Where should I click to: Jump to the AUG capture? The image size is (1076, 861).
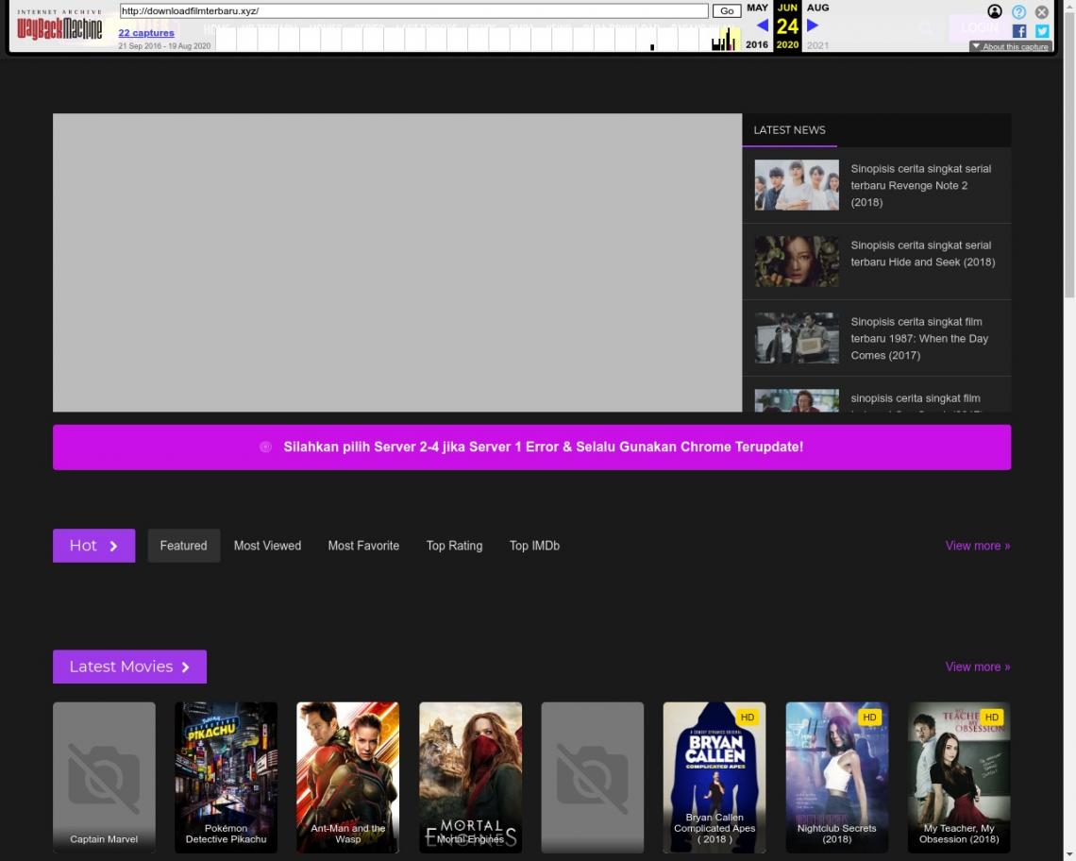pyautogui.click(x=817, y=8)
